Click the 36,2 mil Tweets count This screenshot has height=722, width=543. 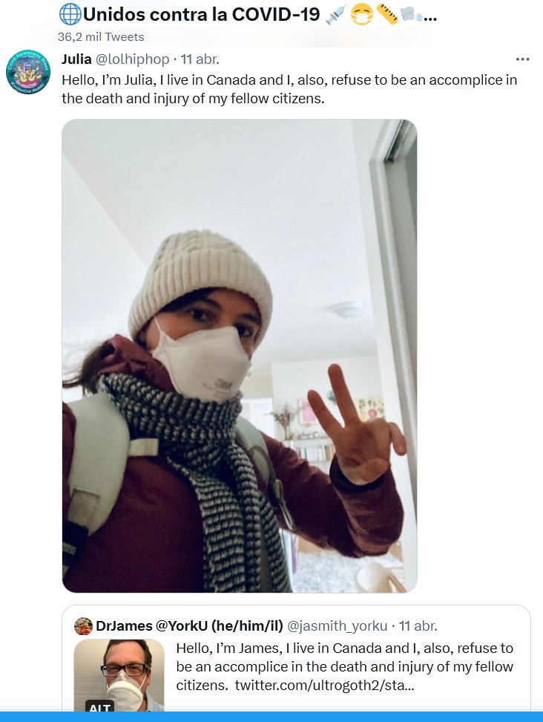pos(101,36)
